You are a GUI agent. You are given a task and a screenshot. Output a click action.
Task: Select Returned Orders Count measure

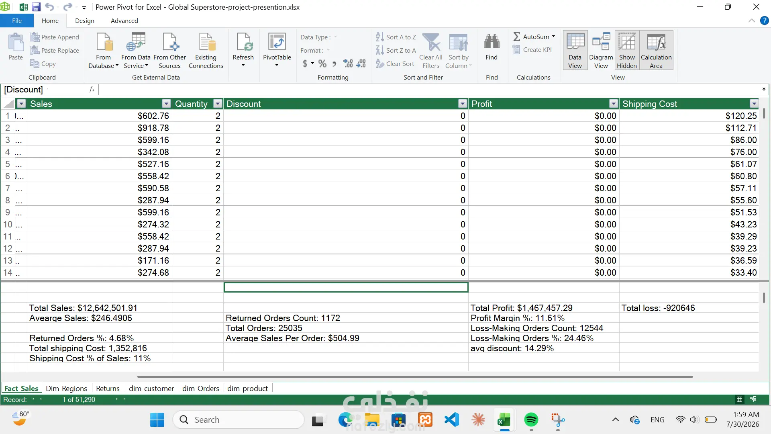[346, 318]
